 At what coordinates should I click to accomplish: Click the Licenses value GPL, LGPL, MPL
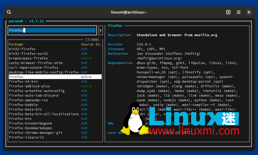(x=151, y=49)
